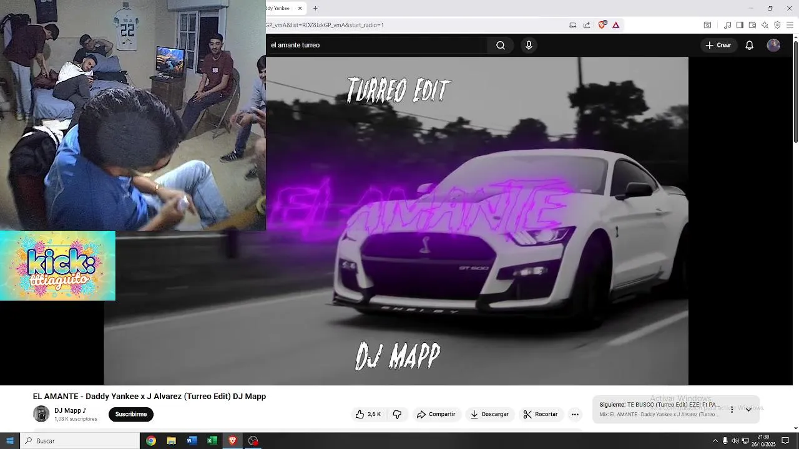Click the Recortar clip button
Image resolution: width=799 pixels, height=449 pixels.
541,414
